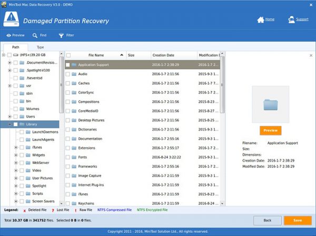Screen dimensions: 316x236
Task: Expand the WebServer folder node
Action: pyautogui.click(x=16, y=163)
